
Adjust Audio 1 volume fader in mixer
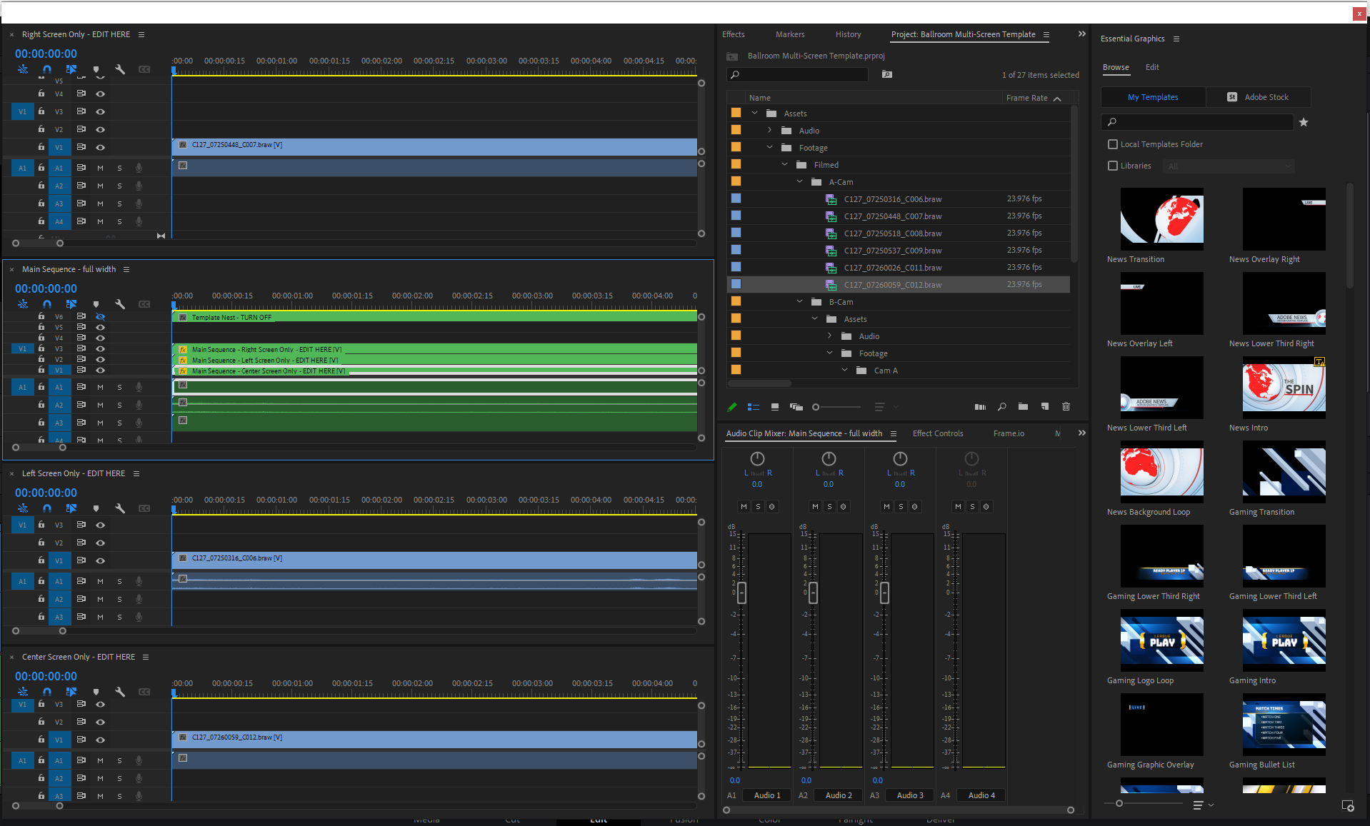(x=742, y=593)
